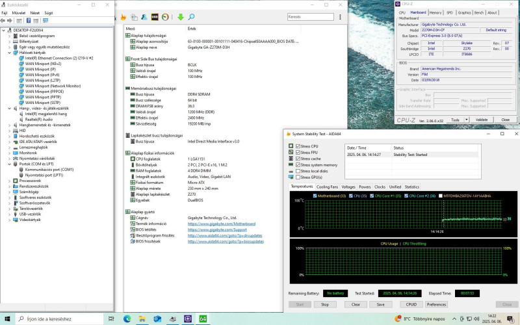Screen dimensions: 520x325
Task: Switch to the Voltages tab
Action: coord(348,187)
